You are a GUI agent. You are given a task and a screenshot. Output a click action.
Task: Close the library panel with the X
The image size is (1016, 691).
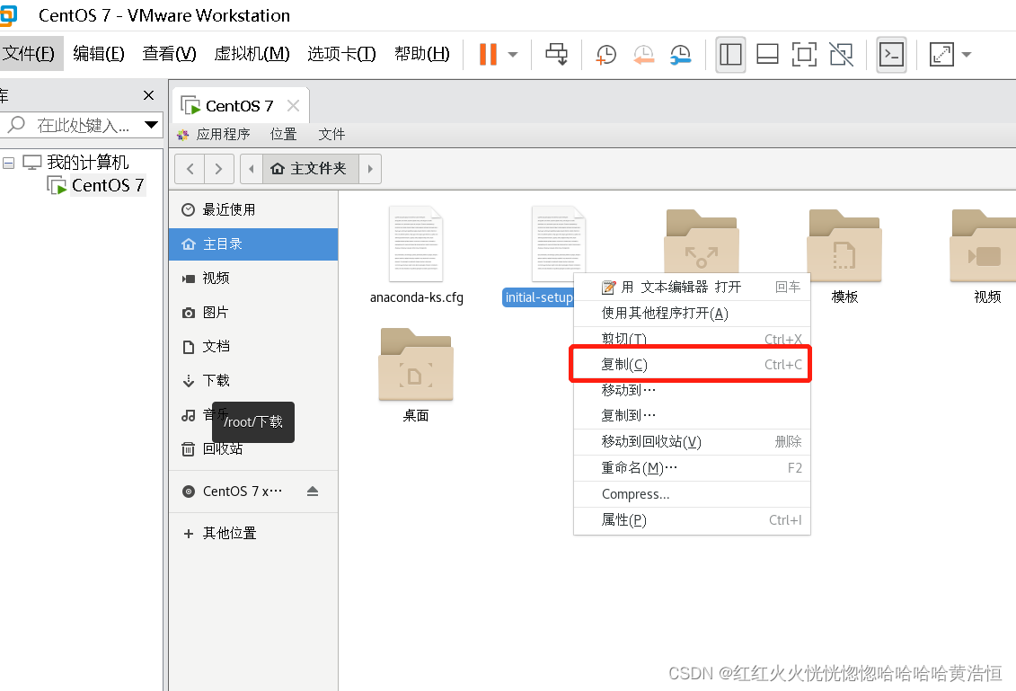tap(148, 95)
